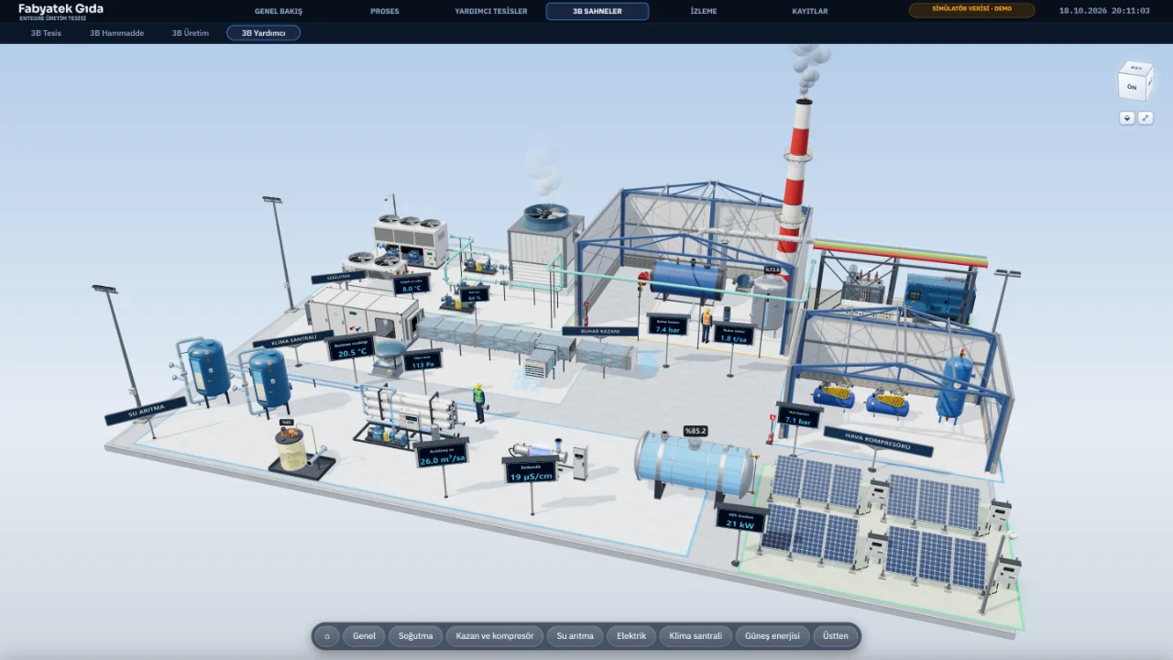Go to the Klima santrali view
The width and height of the screenshot is (1173, 660).
696,636
